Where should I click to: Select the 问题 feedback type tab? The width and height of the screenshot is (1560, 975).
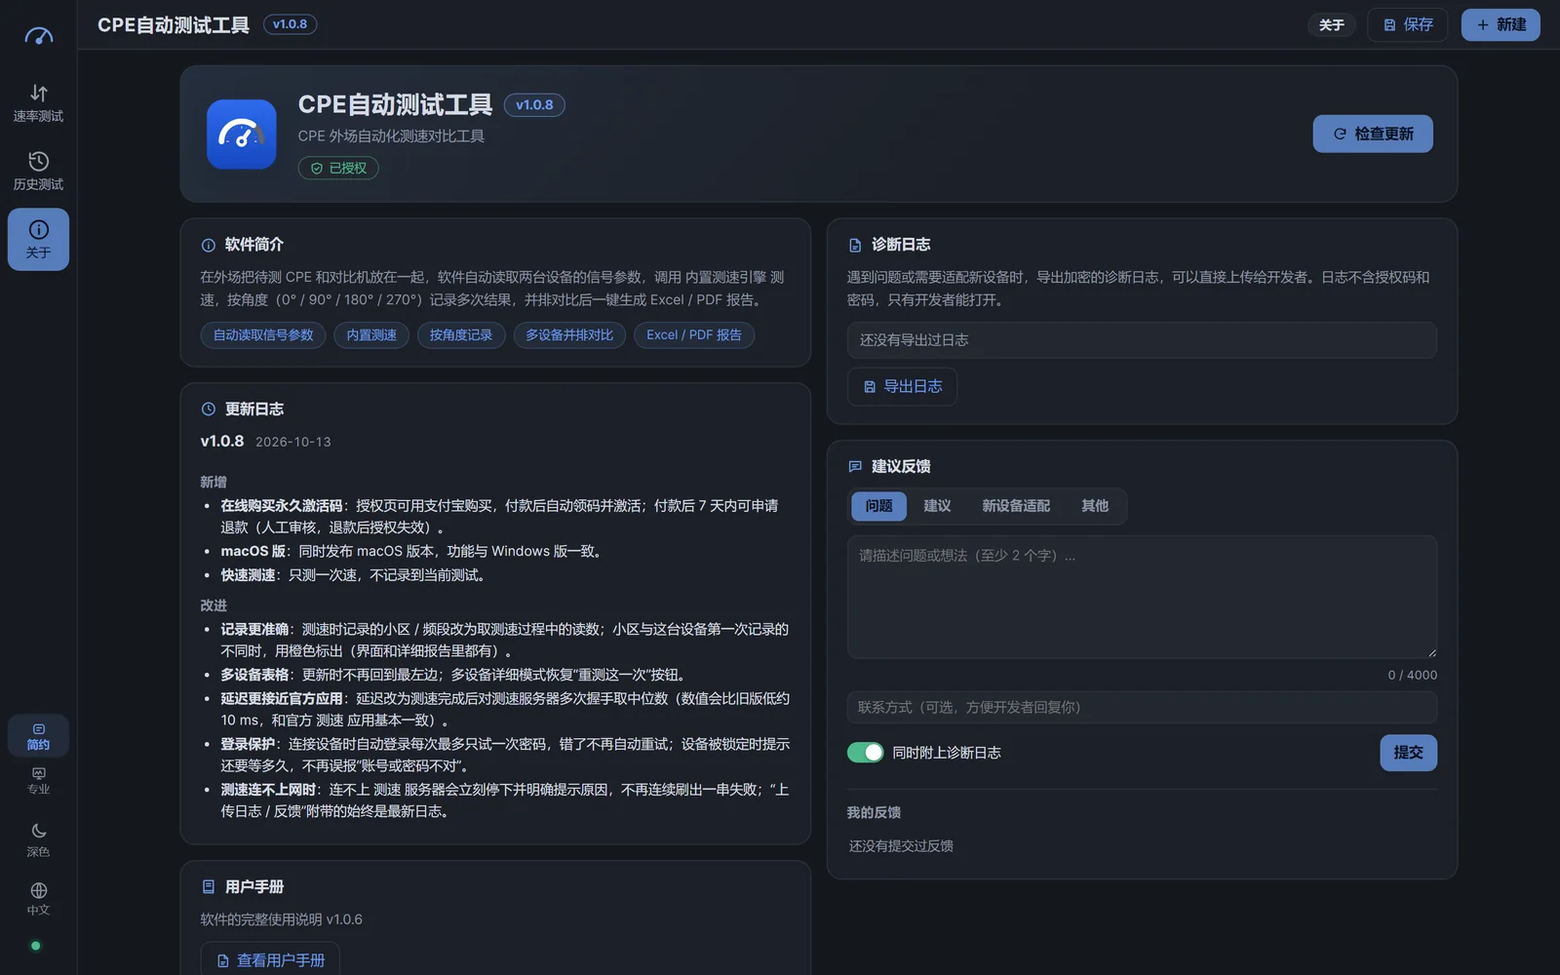point(878,506)
